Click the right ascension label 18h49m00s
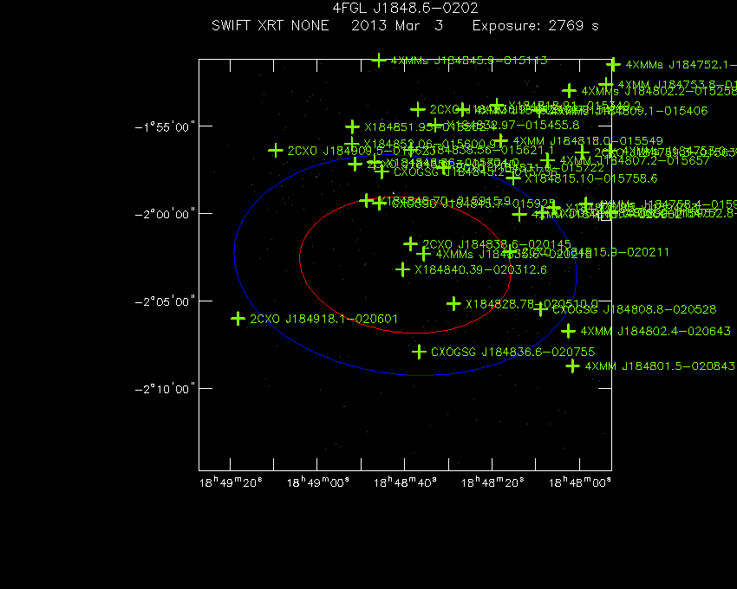Image resolution: width=737 pixels, height=589 pixels. coord(317,482)
